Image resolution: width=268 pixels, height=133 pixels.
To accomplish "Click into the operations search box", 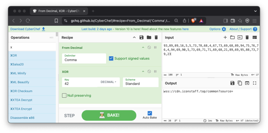I will 32,47.
